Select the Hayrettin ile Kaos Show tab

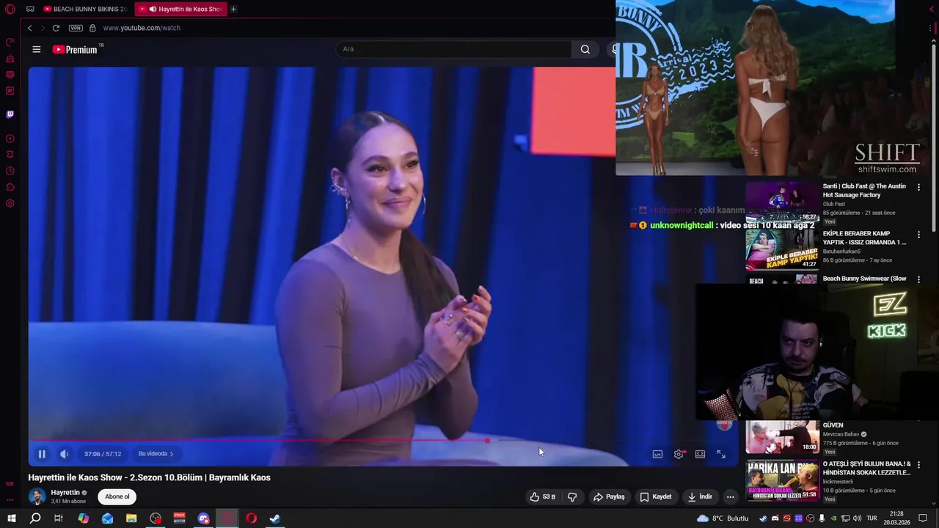181,9
